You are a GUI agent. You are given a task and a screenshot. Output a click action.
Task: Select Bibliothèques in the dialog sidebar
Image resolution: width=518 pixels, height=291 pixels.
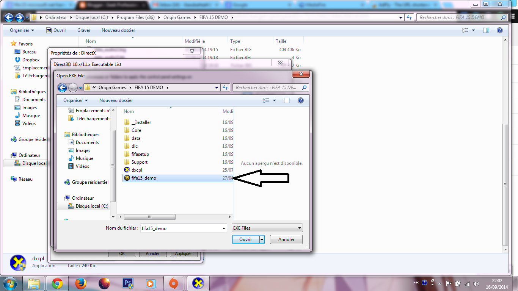click(x=85, y=135)
